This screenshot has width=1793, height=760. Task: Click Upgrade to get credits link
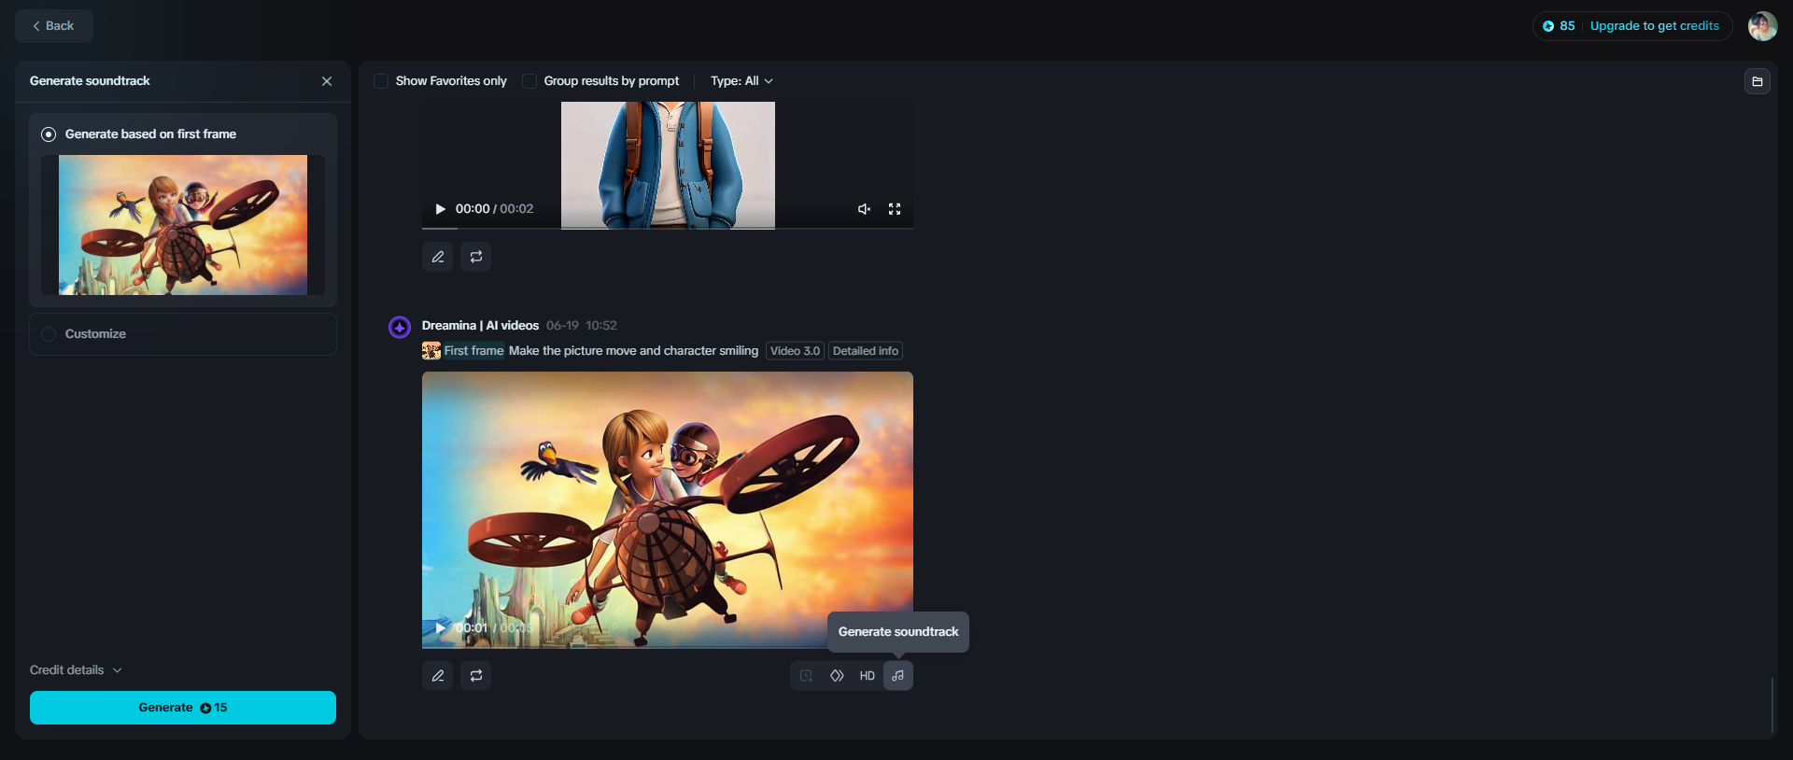pos(1655,26)
